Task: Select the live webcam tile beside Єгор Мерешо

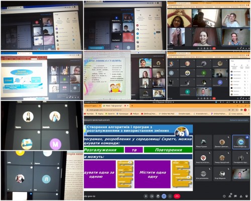Action: 241,174
